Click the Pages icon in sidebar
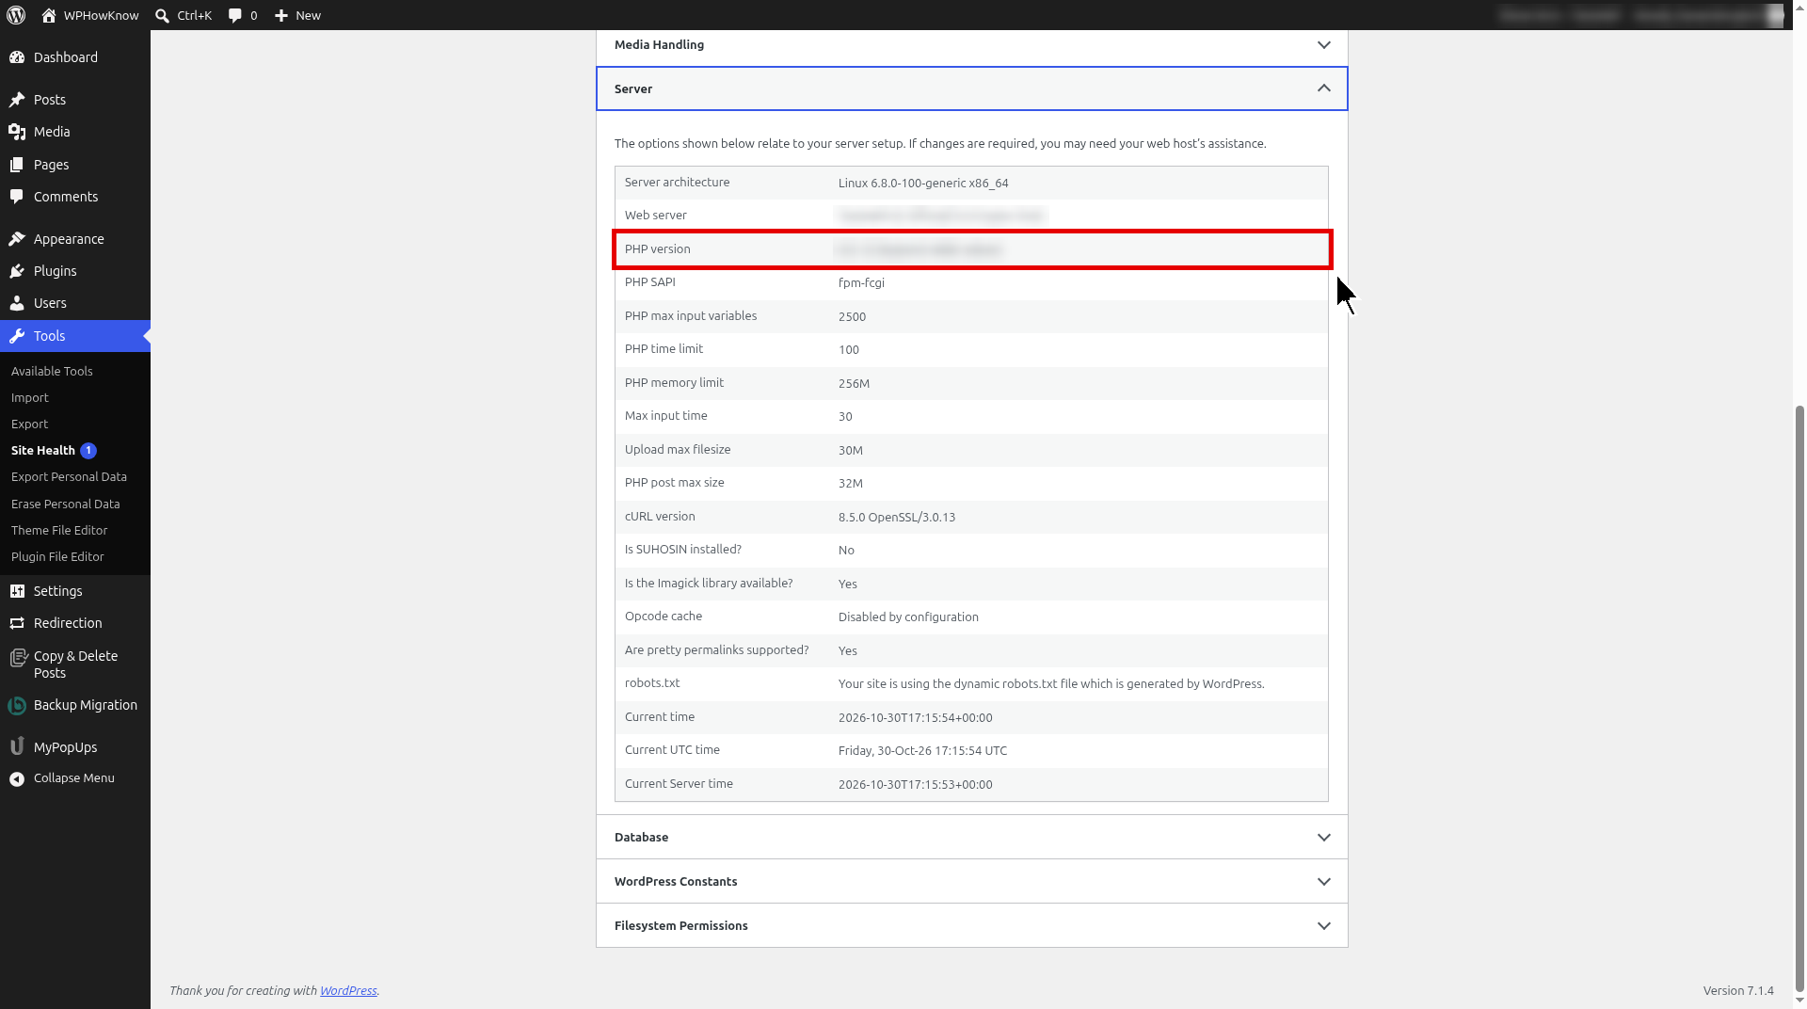The width and height of the screenshot is (1807, 1009). (x=17, y=165)
